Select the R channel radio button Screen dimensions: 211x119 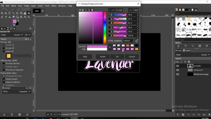[x=109, y=15]
